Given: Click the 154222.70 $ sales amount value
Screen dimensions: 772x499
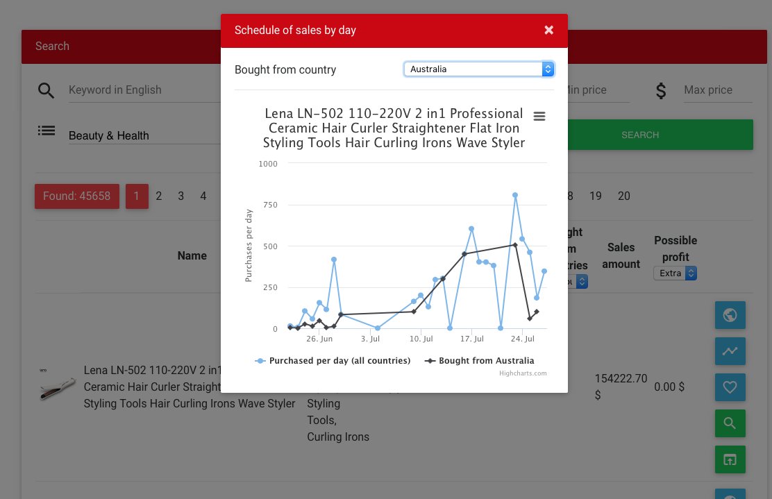Looking at the screenshot, I should coord(621,387).
